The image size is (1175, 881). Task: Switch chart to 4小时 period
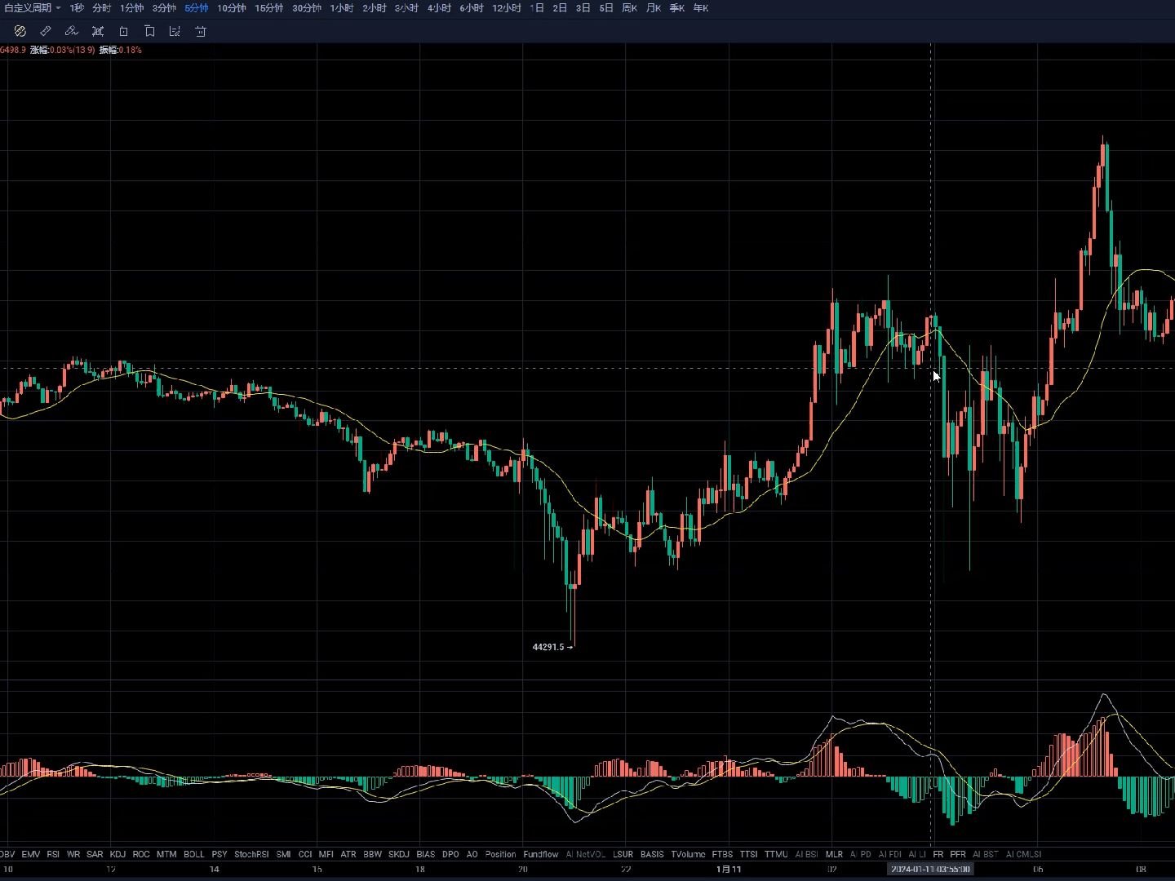click(439, 8)
